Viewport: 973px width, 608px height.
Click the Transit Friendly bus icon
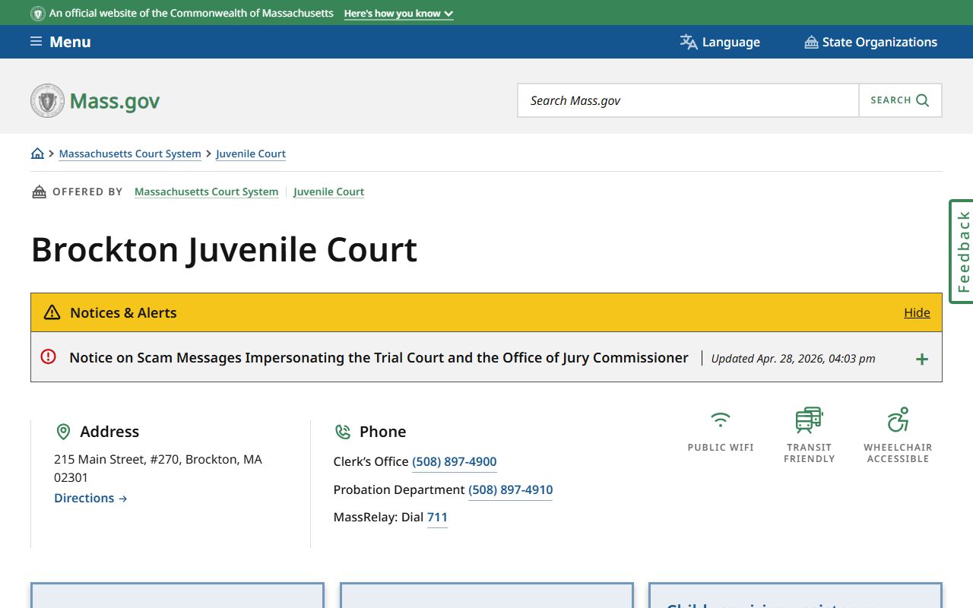[809, 420]
